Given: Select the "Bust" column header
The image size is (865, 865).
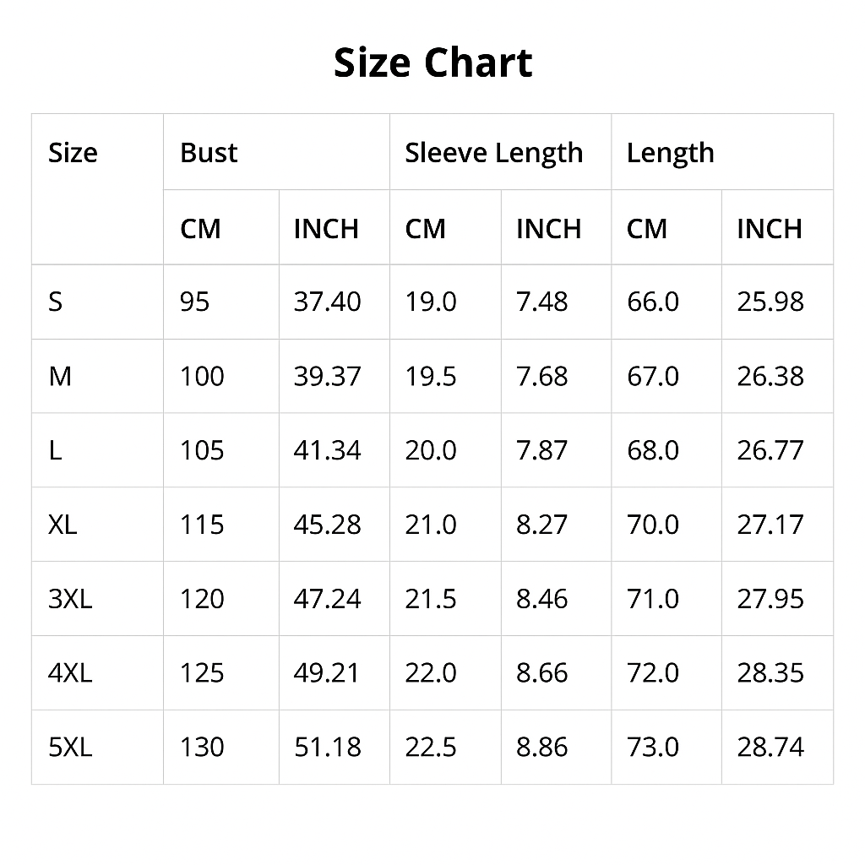Looking at the screenshot, I should pos(209,153).
